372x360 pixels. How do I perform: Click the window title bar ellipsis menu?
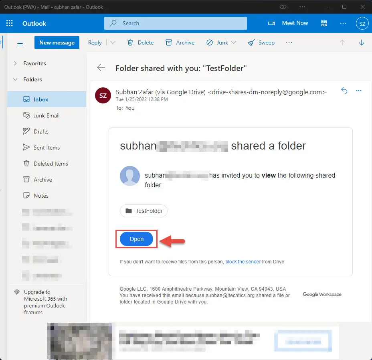[x=302, y=7]
